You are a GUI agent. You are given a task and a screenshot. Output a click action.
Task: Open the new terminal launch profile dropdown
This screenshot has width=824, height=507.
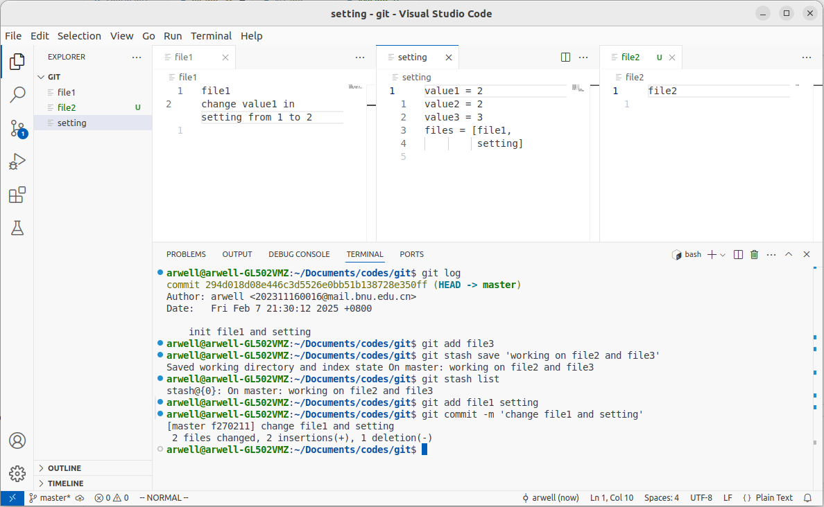pos(723,254)
